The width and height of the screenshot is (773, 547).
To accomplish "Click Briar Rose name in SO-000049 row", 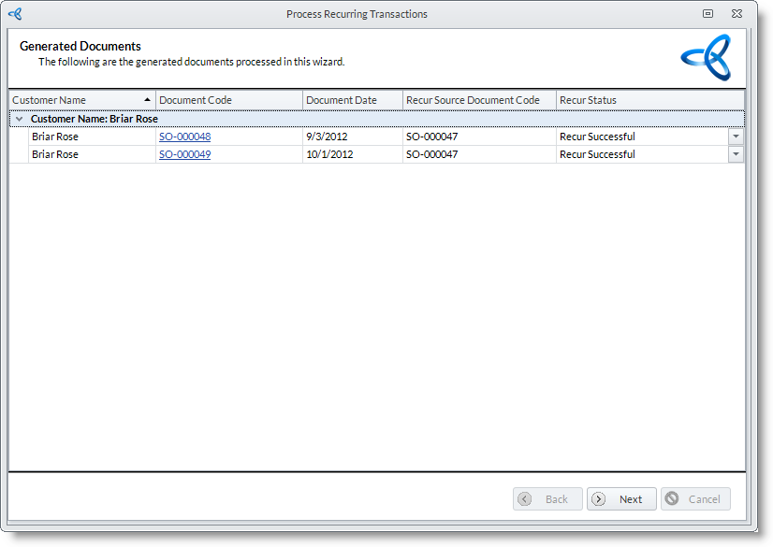I will pyautogui.click(x=55, y=154).
